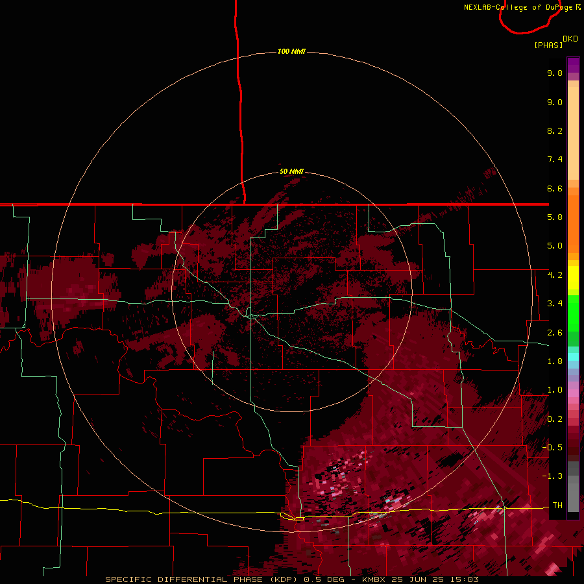This screenshot has height=584, width=584.
Task: Click the 7.4 legend value
Action: pyautogui.click(x=555, y=160)
